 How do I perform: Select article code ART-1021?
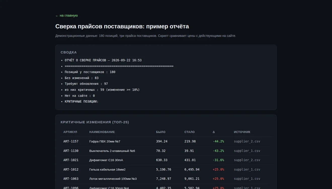(x=71, y=160)
